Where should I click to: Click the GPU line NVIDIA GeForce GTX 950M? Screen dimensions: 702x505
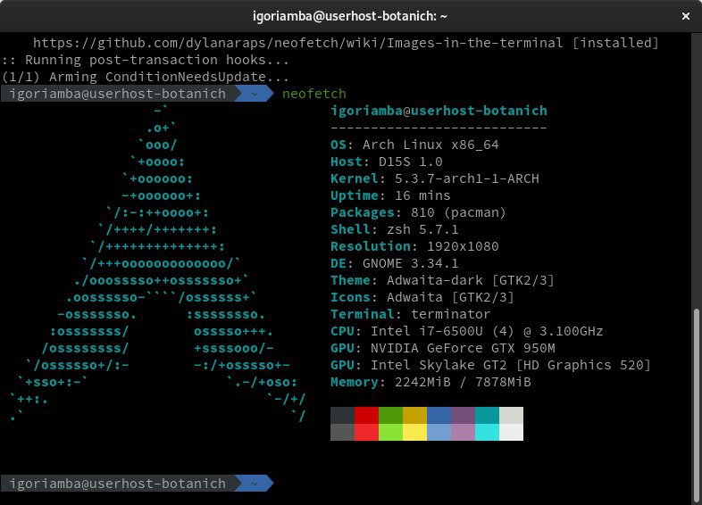(x=443, y=349)
